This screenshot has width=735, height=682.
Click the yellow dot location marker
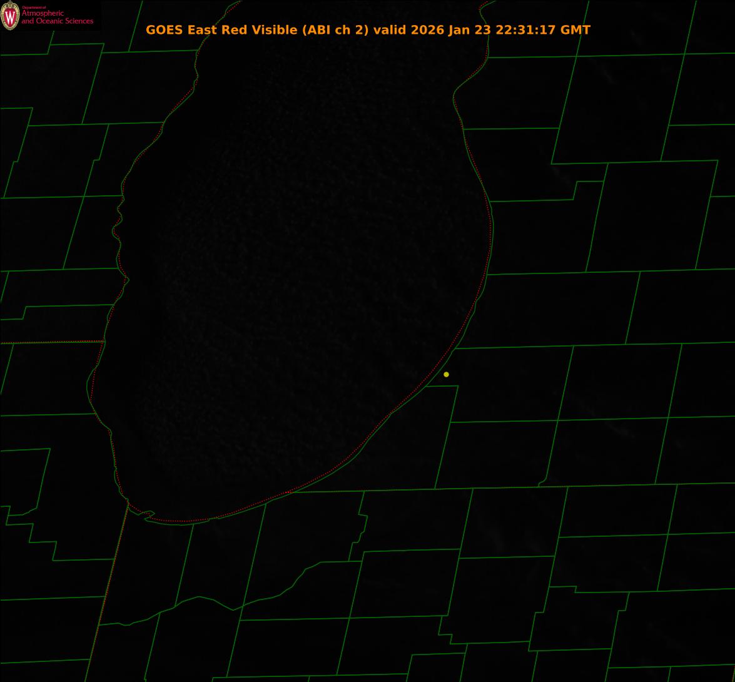446,374
